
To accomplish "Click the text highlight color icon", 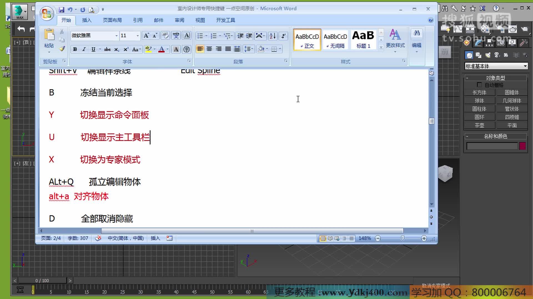I will point(149,49).
